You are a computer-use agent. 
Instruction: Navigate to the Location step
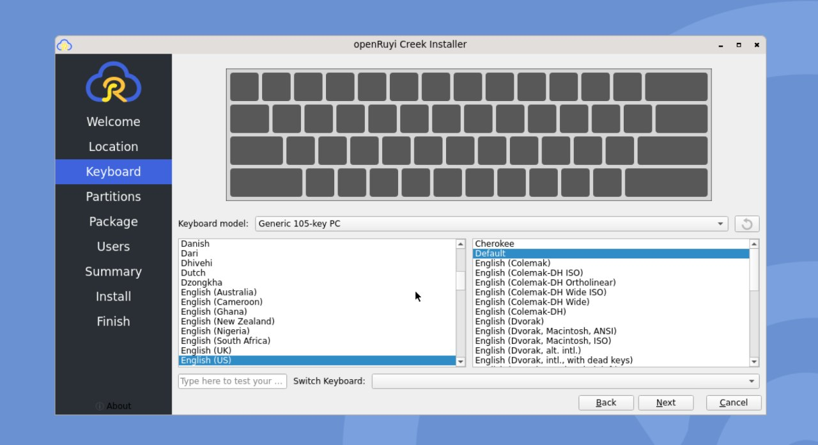113,146
